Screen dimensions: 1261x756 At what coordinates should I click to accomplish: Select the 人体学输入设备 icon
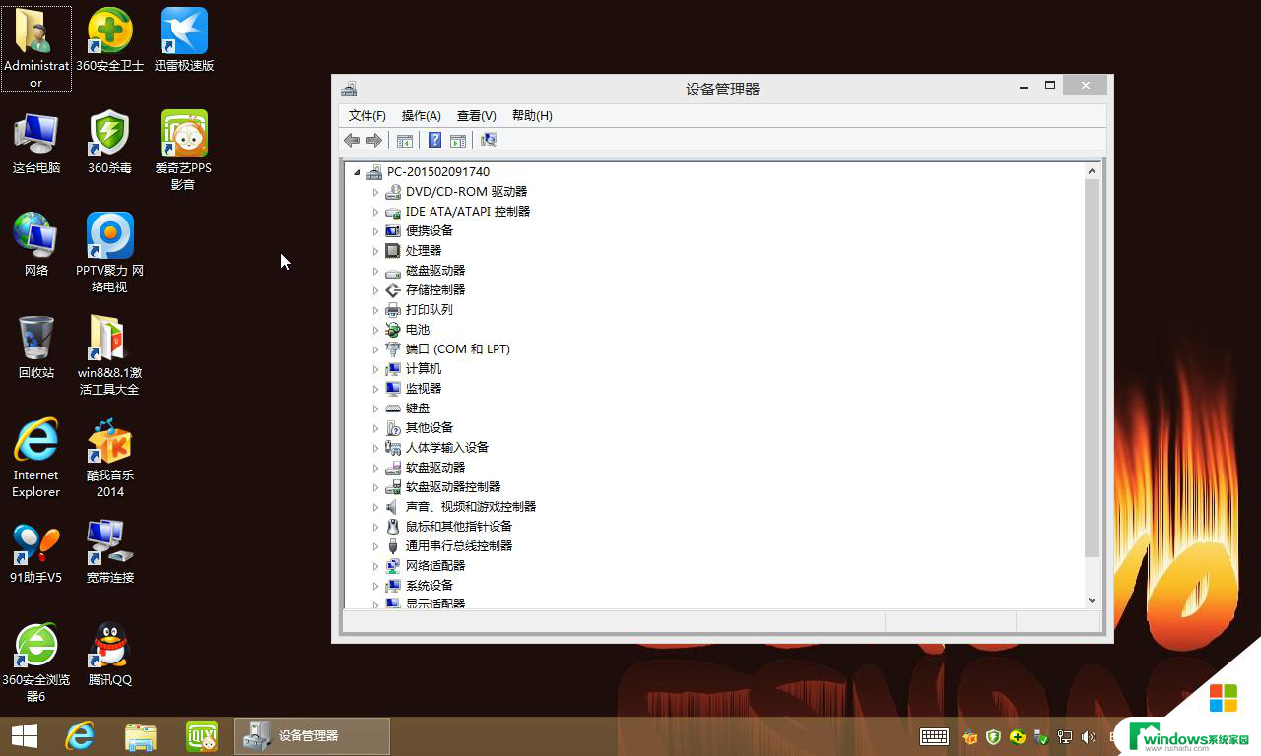(x=393, y=448)
